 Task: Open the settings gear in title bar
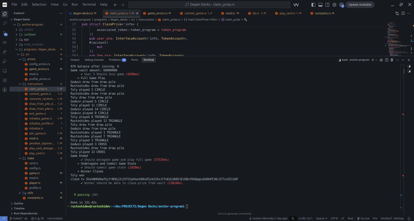pyautogui.click(x=334, y=4)
